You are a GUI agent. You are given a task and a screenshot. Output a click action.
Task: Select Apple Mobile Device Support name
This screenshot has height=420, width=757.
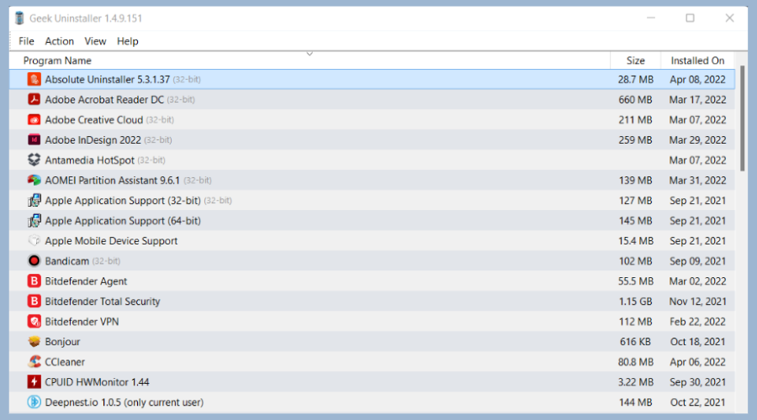click(x=111, y=241)
